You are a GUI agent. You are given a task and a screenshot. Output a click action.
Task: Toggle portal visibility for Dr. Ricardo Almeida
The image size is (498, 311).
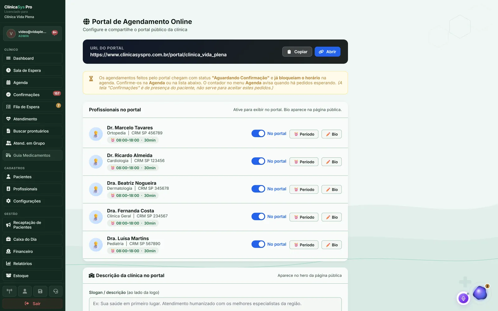pos(258,161)
